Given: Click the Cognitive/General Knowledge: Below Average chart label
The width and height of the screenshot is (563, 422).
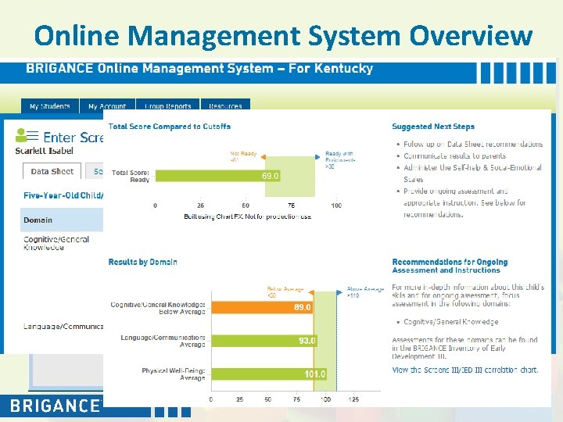Looking at the screenshot, I should pyautogui.click(x=158, y=308).
